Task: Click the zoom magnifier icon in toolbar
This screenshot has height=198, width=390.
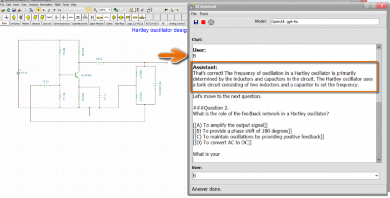Action: pyautogui.click(x=95, y=10)
